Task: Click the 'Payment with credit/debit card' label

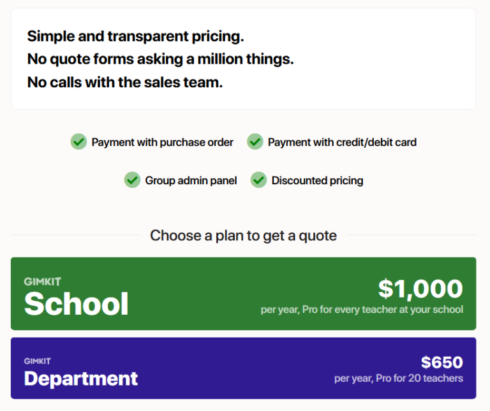Action: [x=342, y=142]
